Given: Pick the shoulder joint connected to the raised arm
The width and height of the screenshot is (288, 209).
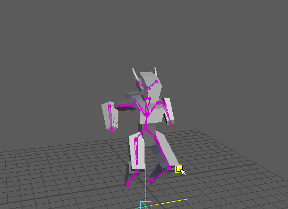Looking at the screenshot, I should (x=134, y=104).
